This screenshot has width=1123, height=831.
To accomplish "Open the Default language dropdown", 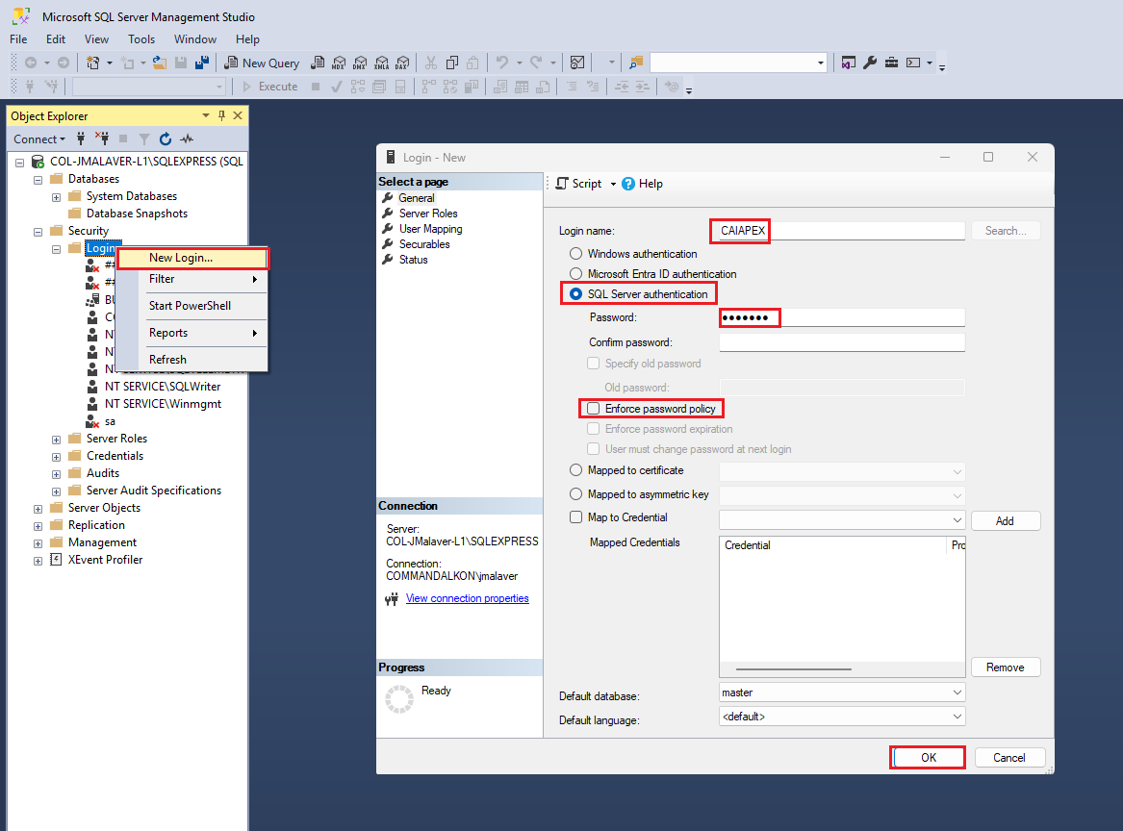I will tap(957, 718).
